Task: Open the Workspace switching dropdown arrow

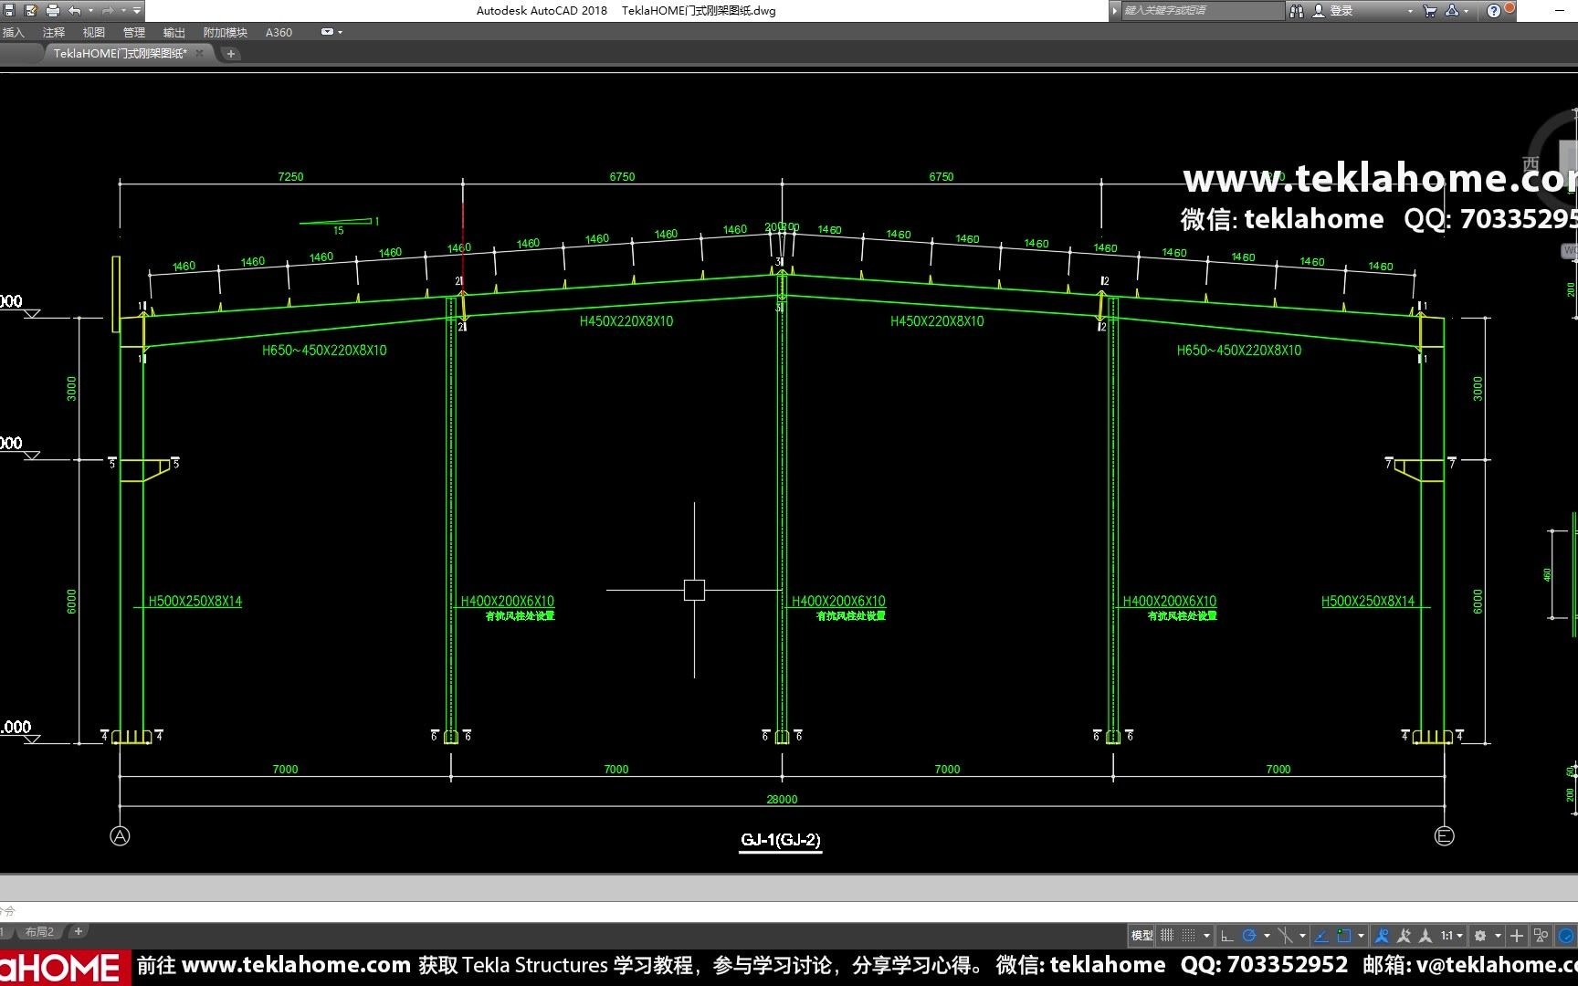Action: 1498,936
